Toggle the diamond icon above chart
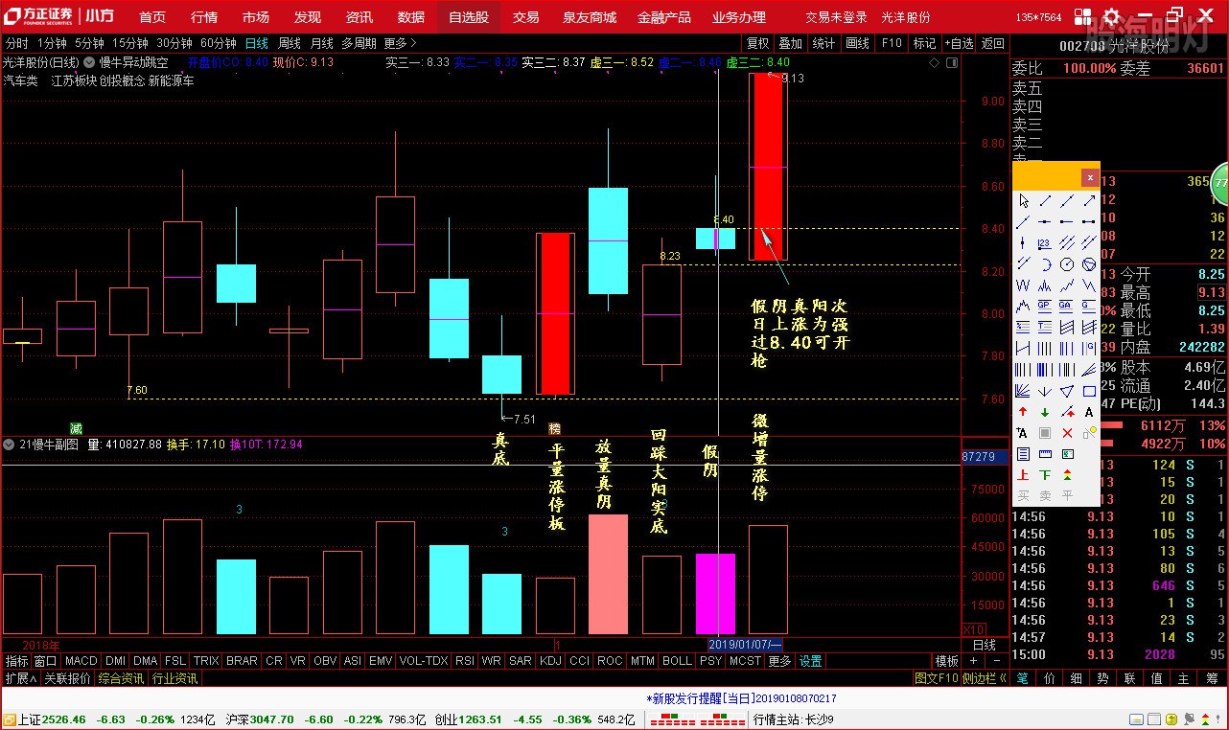This screenshot has height=730, width=1229. coord(935,62)
